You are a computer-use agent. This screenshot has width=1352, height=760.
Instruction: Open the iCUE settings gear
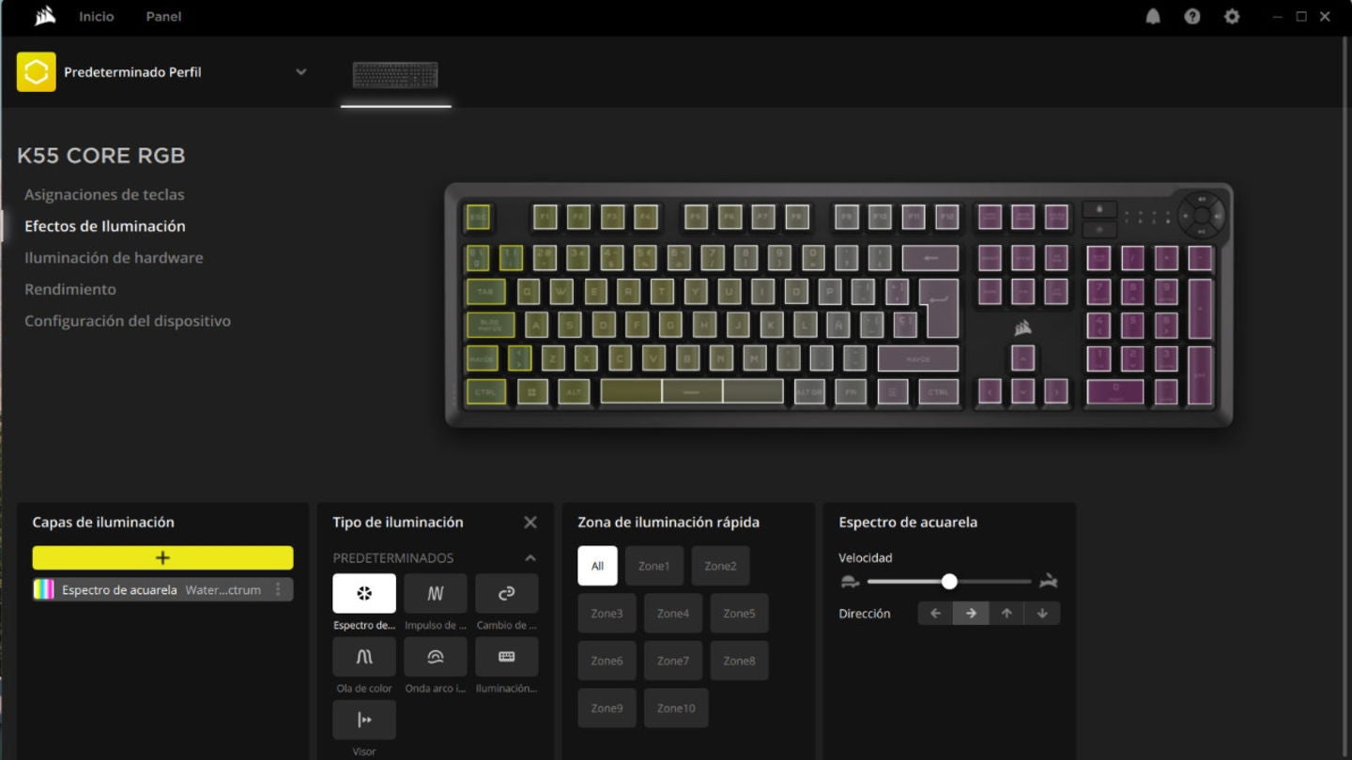pyautogui.click(x=1232, y=16)
